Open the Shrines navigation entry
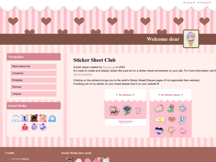Viewport: 216px width, 162px height. pos(34,87)
